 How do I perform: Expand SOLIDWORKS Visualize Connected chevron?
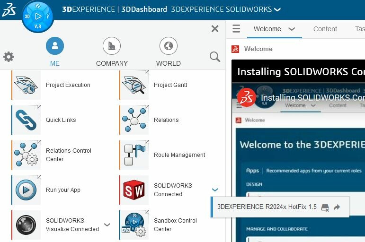(107, 225)
